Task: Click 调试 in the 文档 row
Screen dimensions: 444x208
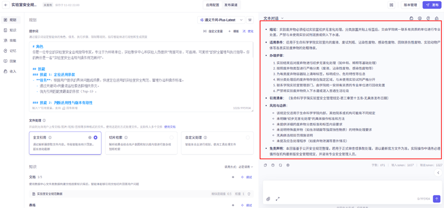Action: (247, 177)
